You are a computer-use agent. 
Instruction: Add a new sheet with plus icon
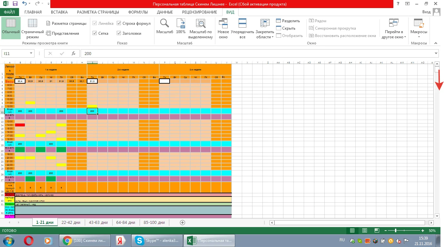(x=183, y=223)
